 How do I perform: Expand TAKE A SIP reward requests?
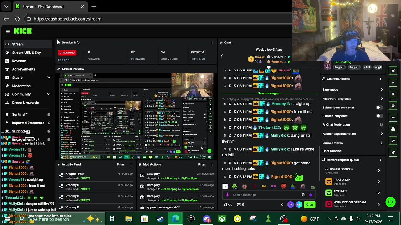tap(379, 182)
